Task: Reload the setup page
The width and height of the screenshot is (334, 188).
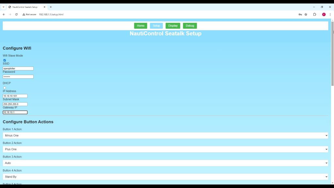Action: 16,14
